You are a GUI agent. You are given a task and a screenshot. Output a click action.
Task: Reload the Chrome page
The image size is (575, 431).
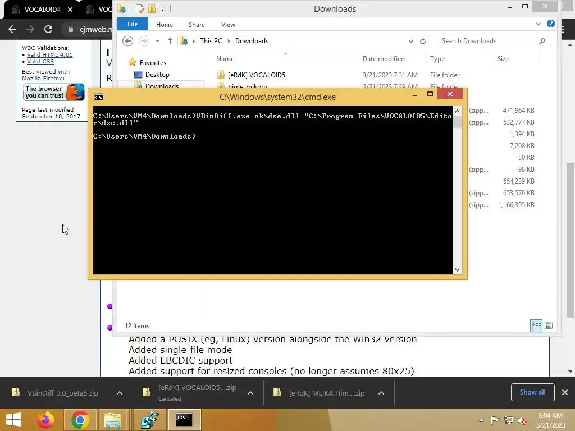(x=48, y=29)
